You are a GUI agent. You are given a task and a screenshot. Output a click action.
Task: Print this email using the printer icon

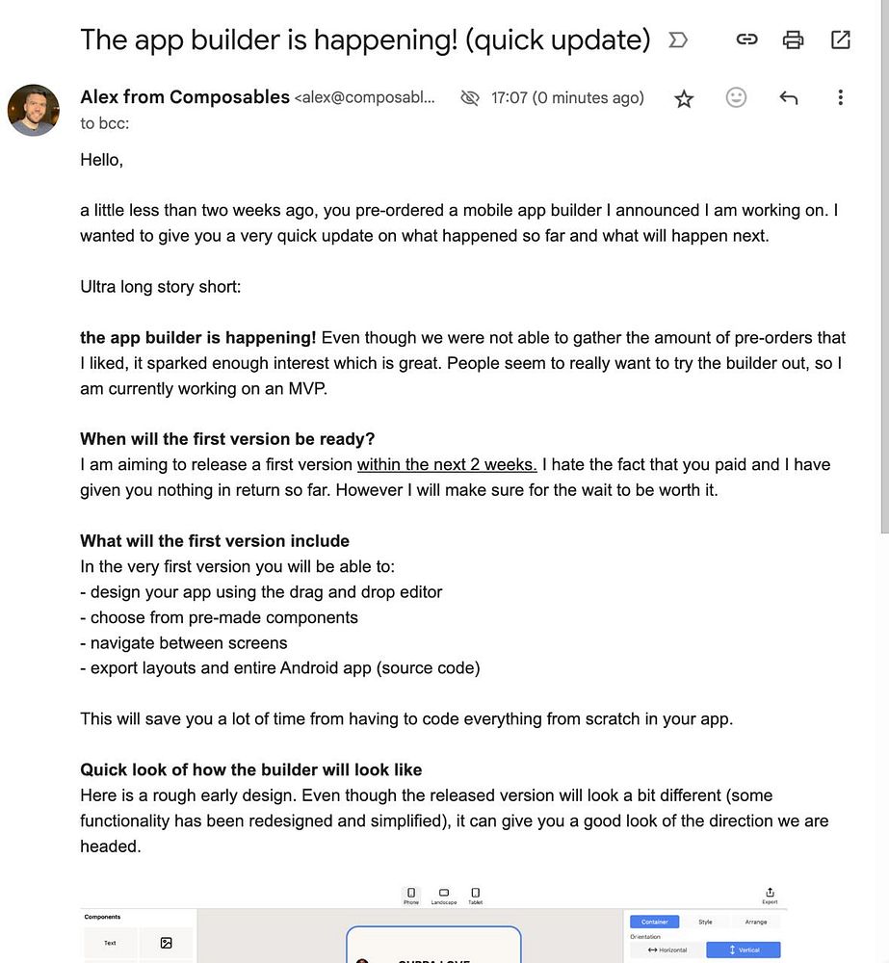[793, 39]
